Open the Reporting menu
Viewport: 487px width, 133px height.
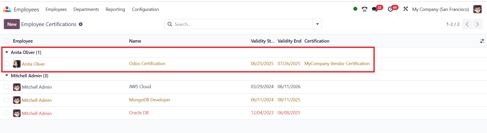tap(115, 9)
